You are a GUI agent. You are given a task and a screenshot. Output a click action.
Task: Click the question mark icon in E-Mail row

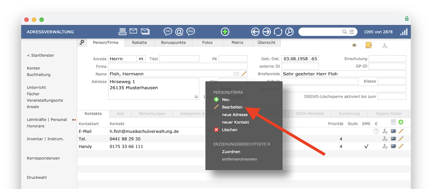pos(376,131)
